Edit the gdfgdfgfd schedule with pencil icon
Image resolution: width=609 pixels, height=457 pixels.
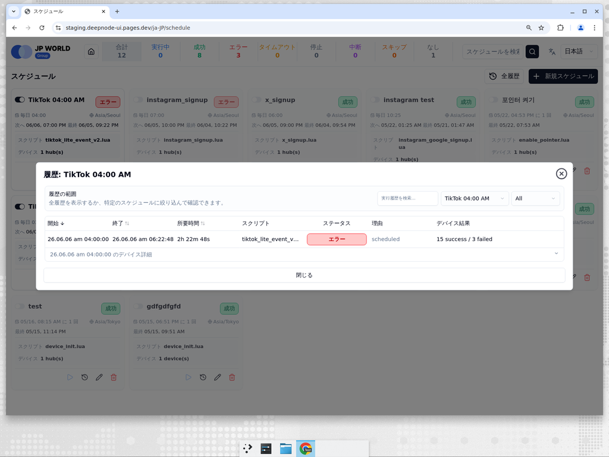(x=218, y=377)
